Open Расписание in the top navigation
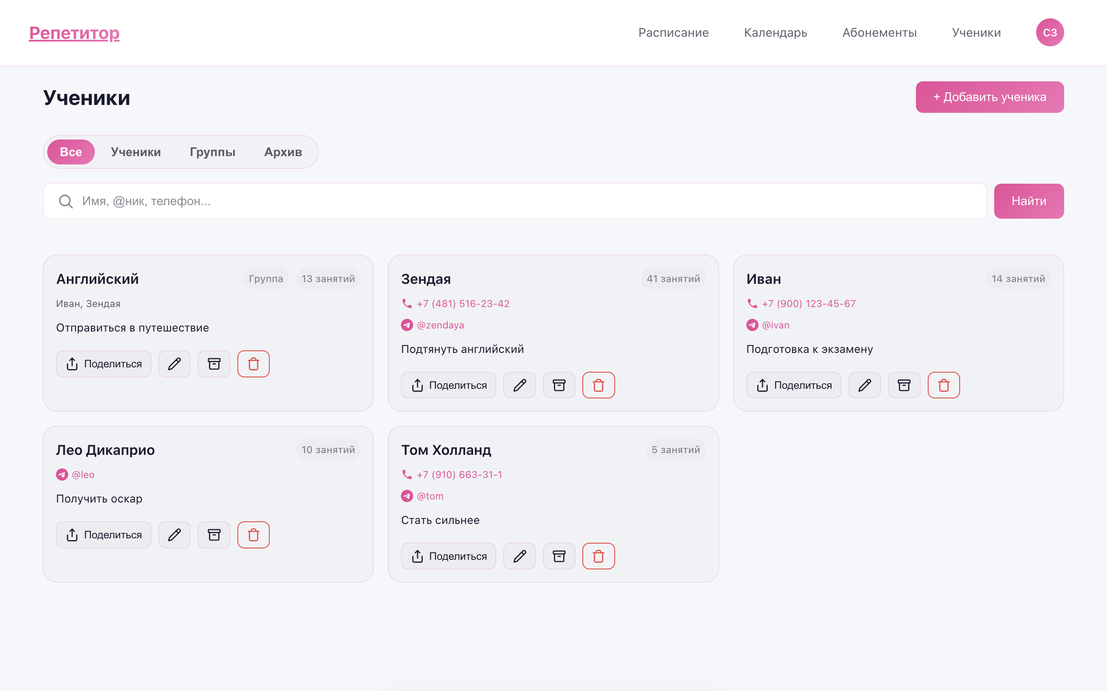The height and width of the screenshot is (691, 1107). [x=673, y=32]
